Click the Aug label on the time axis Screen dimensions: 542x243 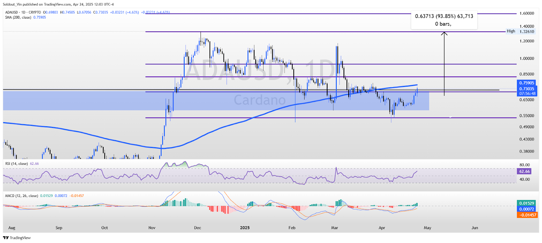(12, 228)
